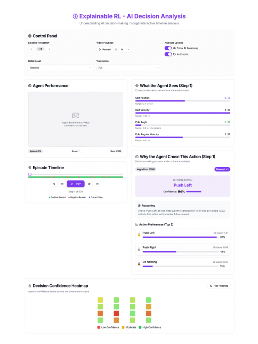Click the Confidence 94% bar
This screenshot has width=258, height=344.
coord(194,192)
